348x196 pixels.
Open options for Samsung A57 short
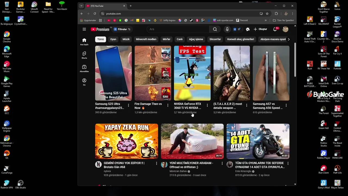(286, 105)
